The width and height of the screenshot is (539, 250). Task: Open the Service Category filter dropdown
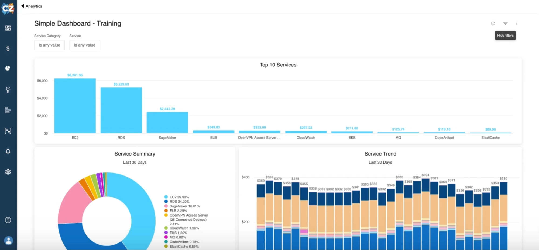coord(49,45)
